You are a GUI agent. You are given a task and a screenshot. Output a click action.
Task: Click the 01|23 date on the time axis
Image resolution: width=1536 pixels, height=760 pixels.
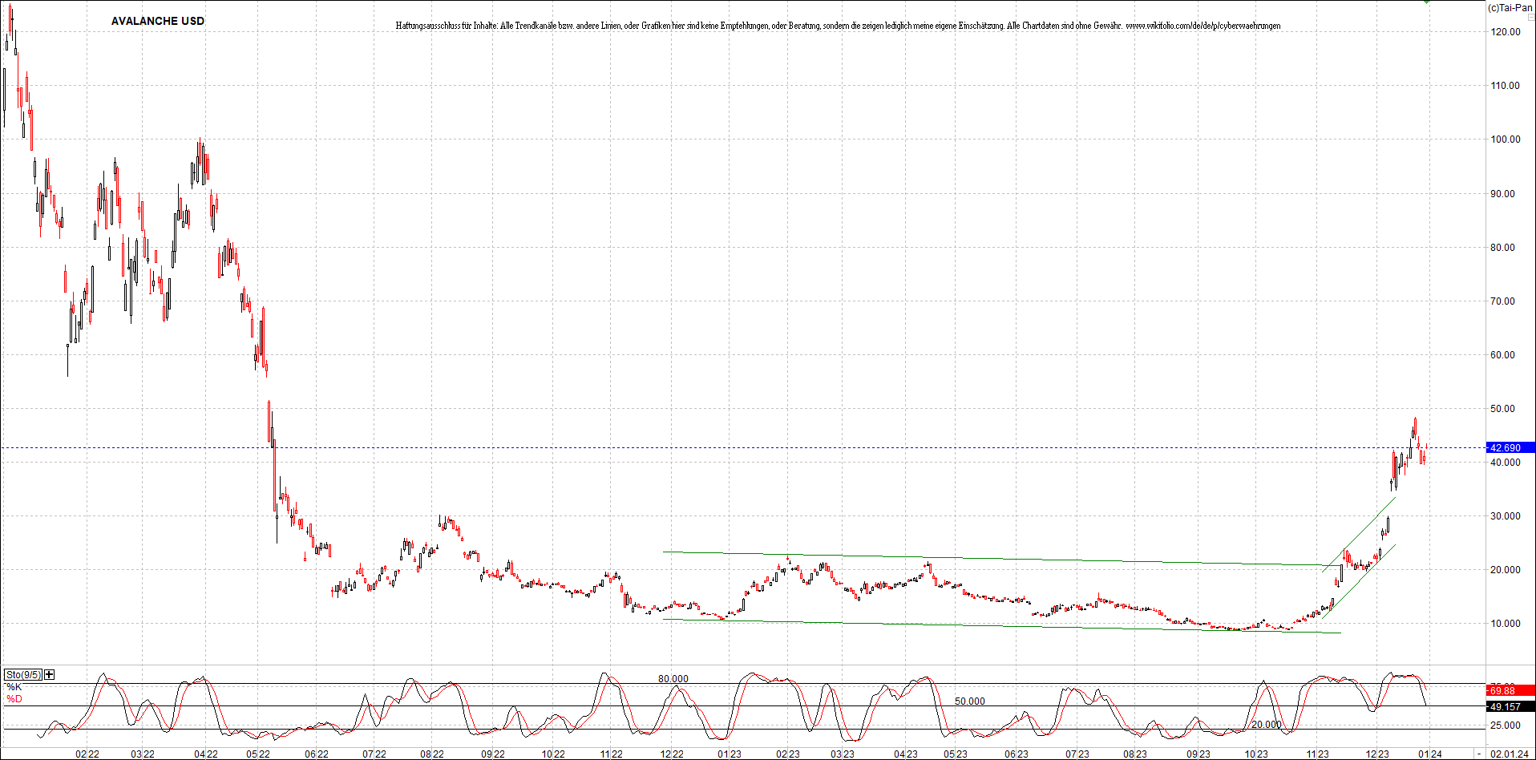click(729, 754)
